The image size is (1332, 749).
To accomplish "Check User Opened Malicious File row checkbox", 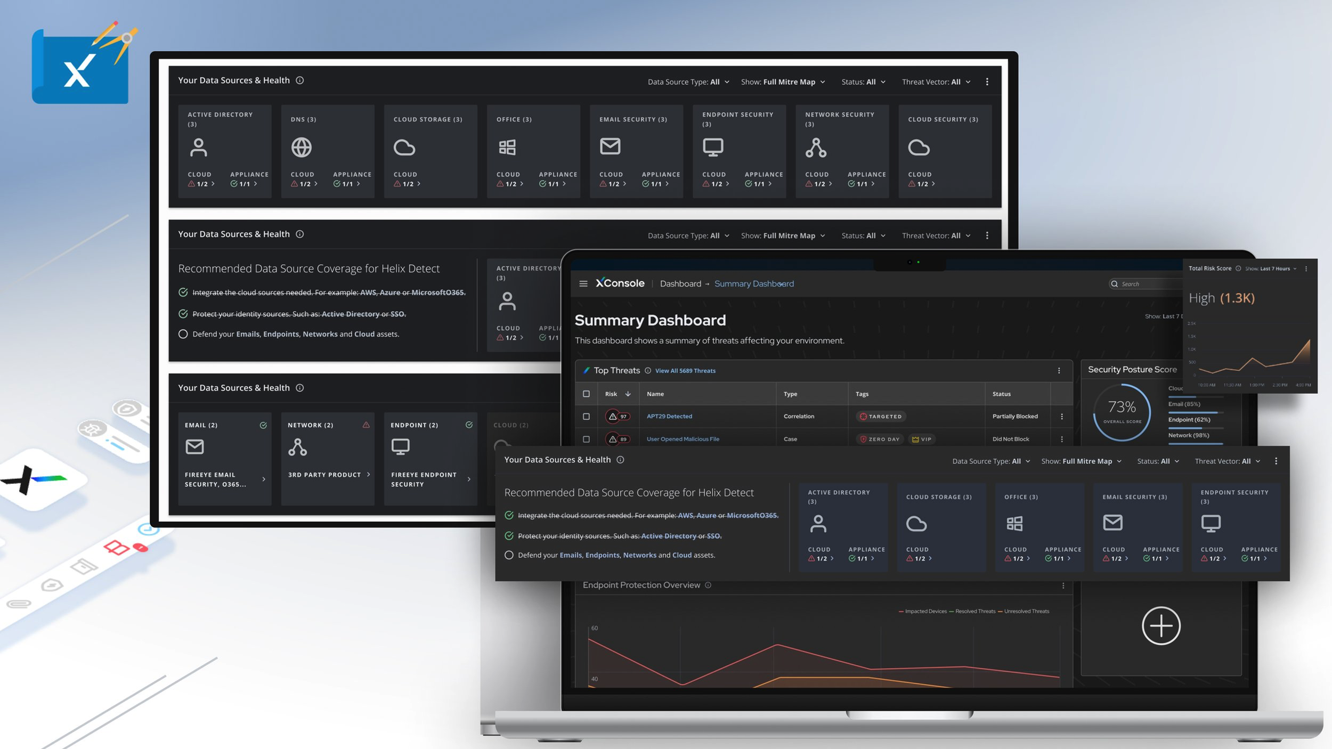I will point(586,439).
